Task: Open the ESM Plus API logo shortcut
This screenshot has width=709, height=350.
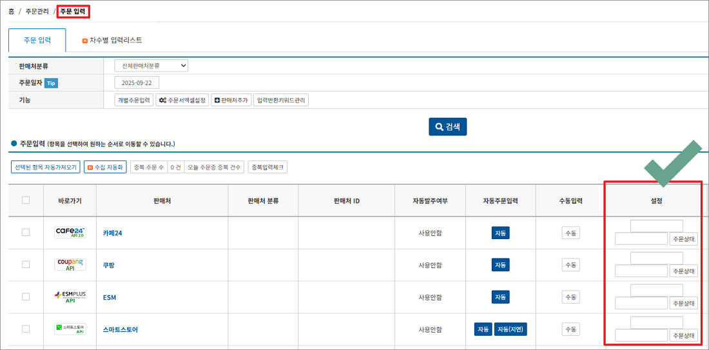Action: pos(70,297)
